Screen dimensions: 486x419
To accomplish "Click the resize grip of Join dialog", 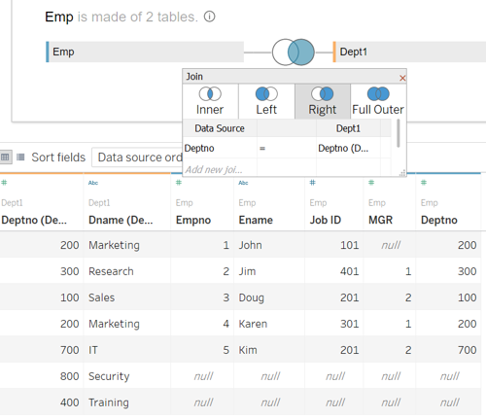I will (x=402, y=173).
